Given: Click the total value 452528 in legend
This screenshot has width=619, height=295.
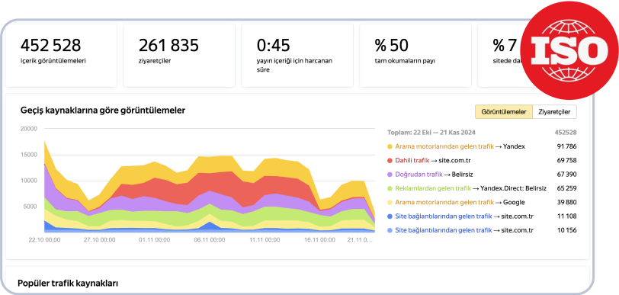Looking at the screenshot, I should 566,133.
